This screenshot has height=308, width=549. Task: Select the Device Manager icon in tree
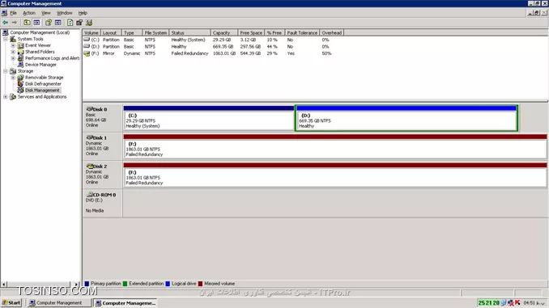tap(21, 65)
